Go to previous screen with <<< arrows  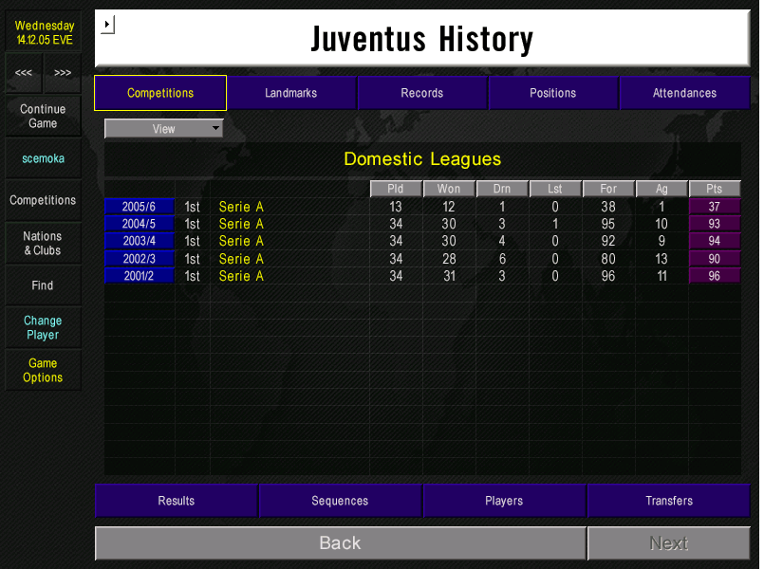tap(24, 73)
